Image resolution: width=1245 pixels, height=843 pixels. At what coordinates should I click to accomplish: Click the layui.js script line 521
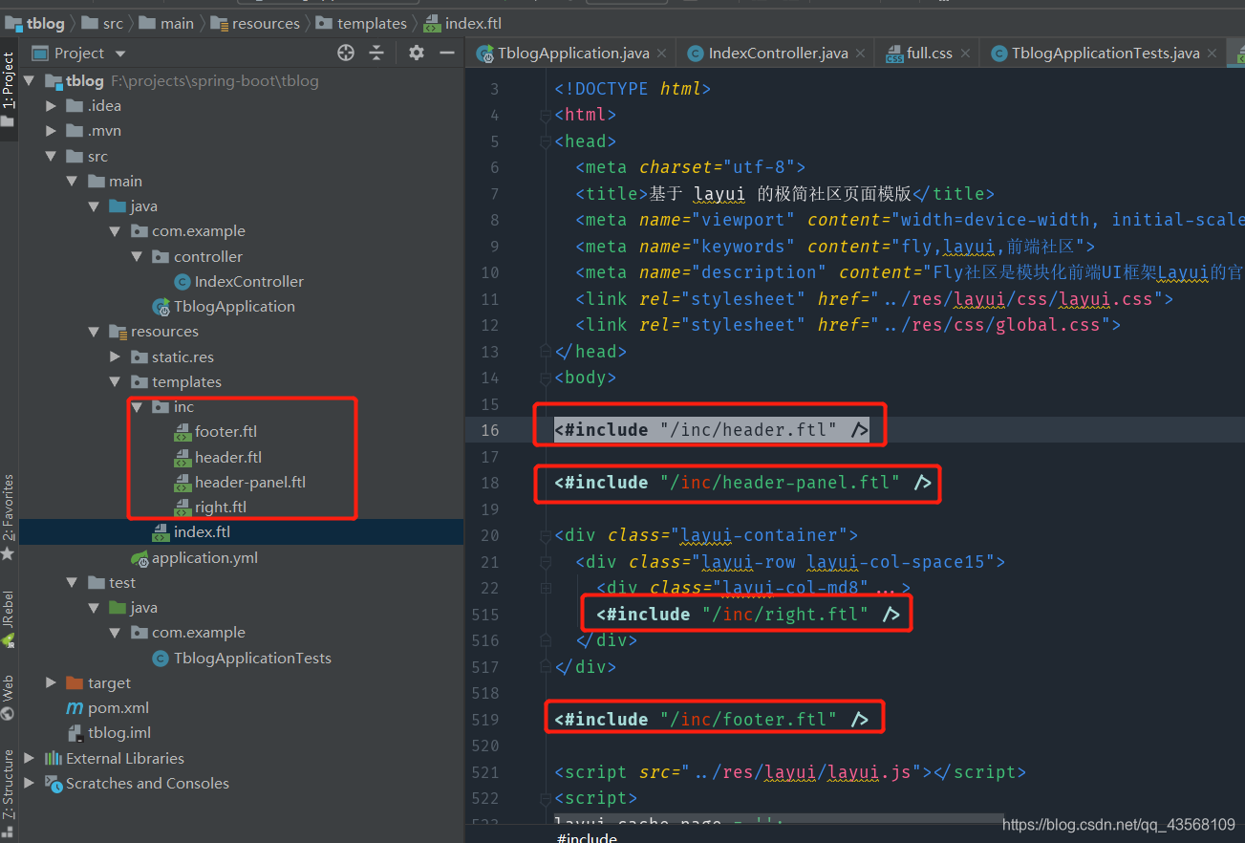click(790, 772)
